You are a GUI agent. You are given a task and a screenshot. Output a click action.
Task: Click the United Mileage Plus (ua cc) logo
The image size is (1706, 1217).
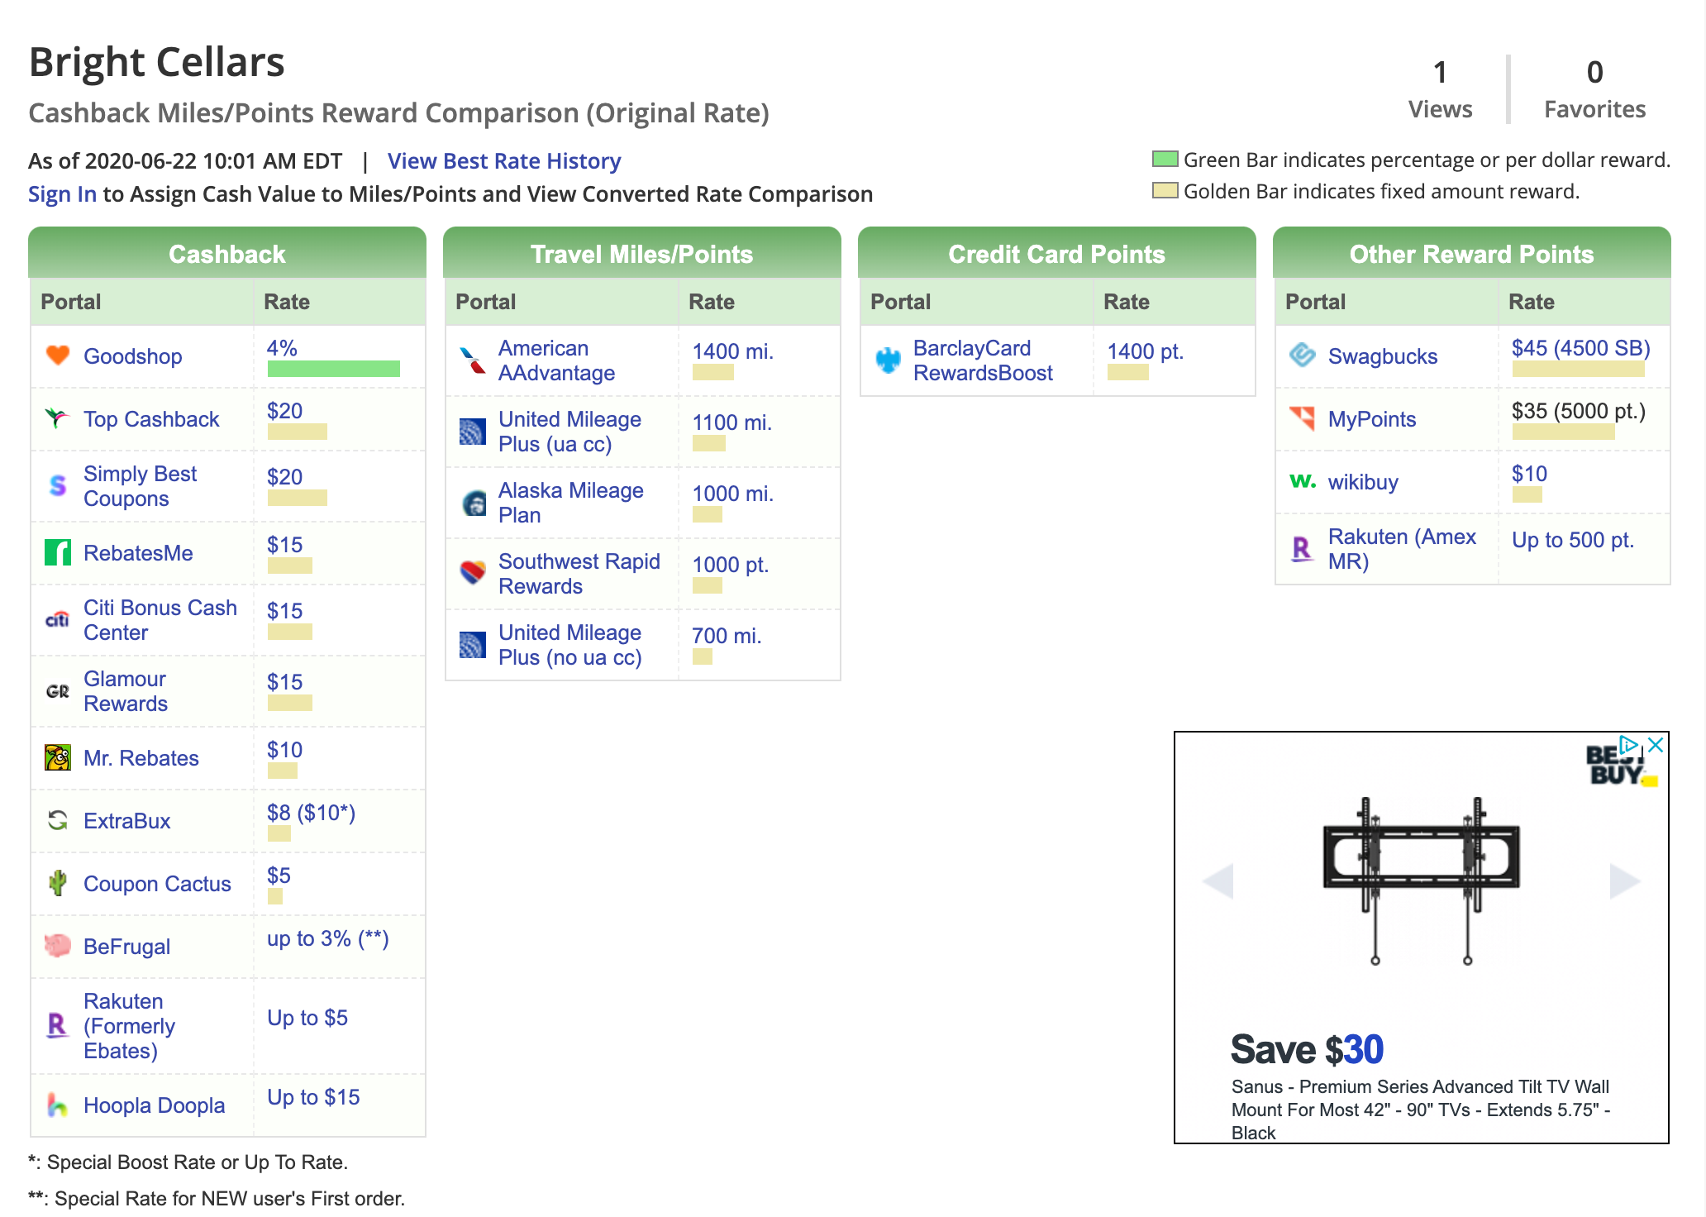click(473, 432)
